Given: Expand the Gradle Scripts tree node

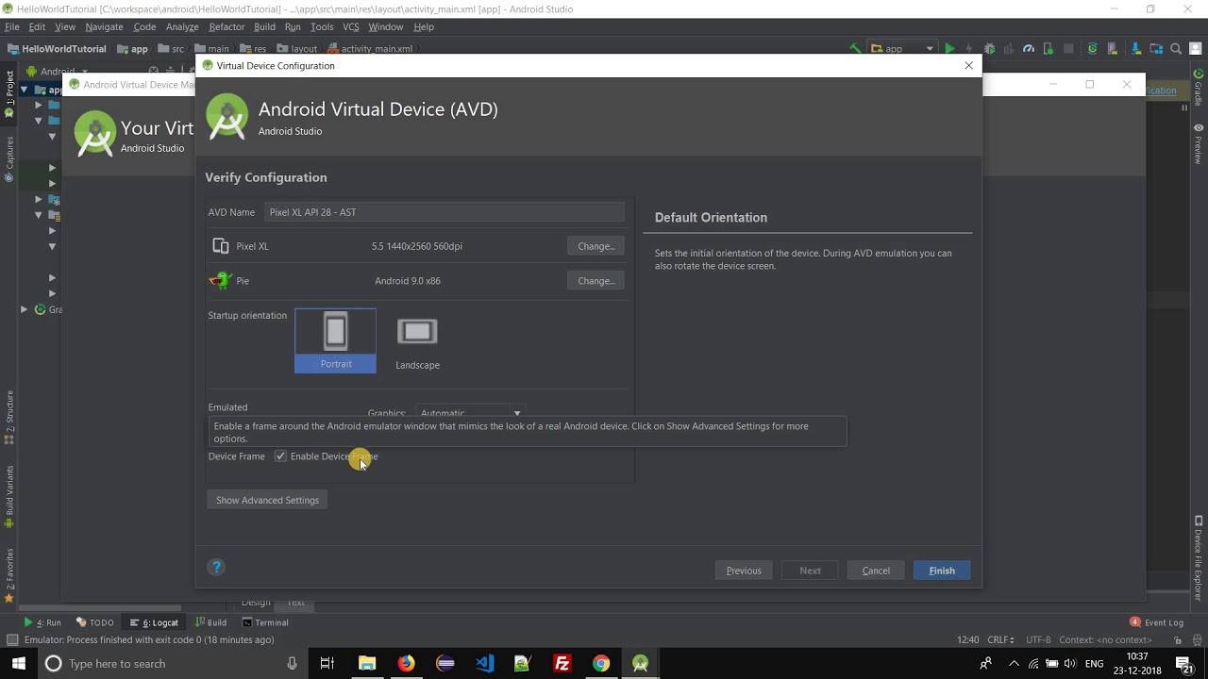Looking at the screenshot, I should (x=25, y=309).
